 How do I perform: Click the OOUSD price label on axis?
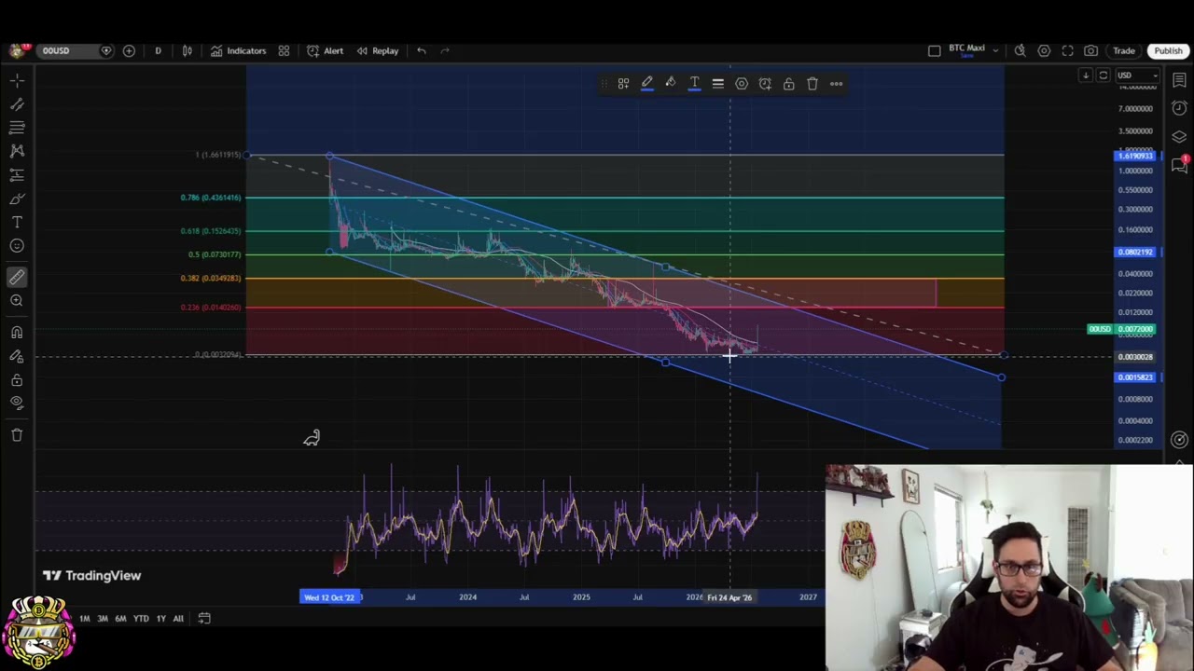pos(1121,329)
